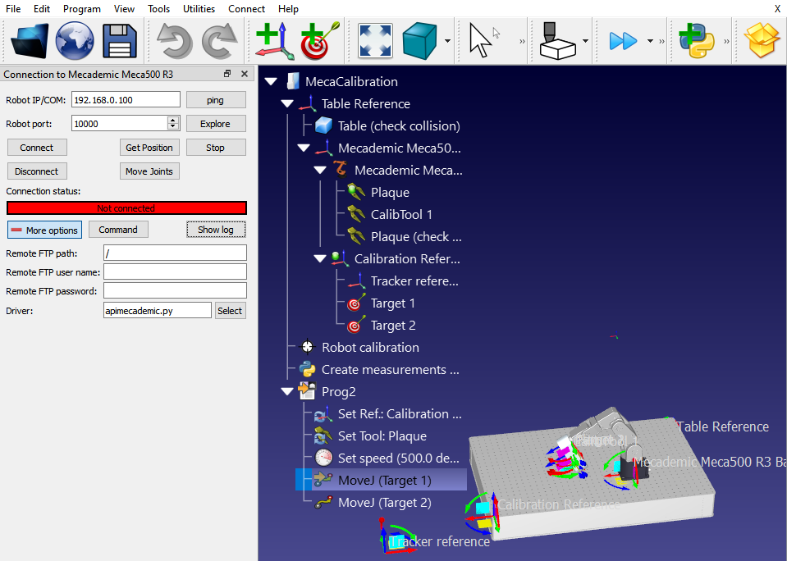Add a new Python program
Screen dimensions: 787x561
click(x=697, y=41)
